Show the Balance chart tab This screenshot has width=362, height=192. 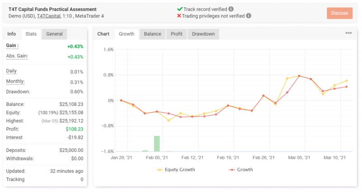(x=152, y=34)
